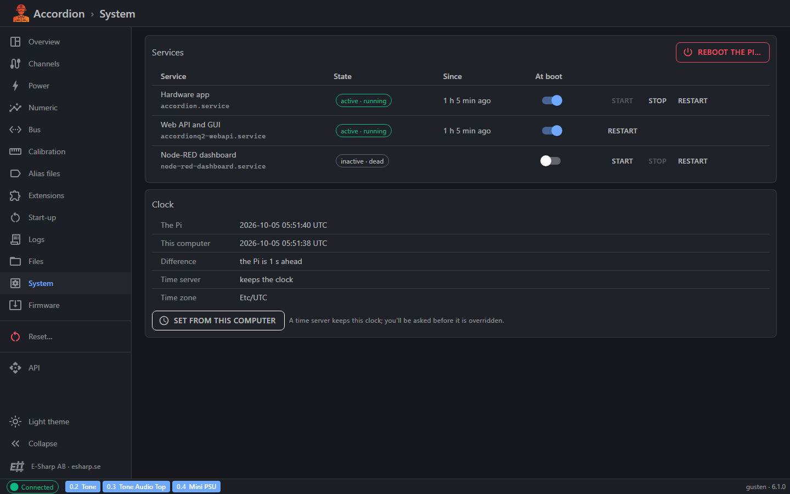The image size is (790, 494).
Task: Click the 'inactive · dead' state badge
Action: (362, 161)
